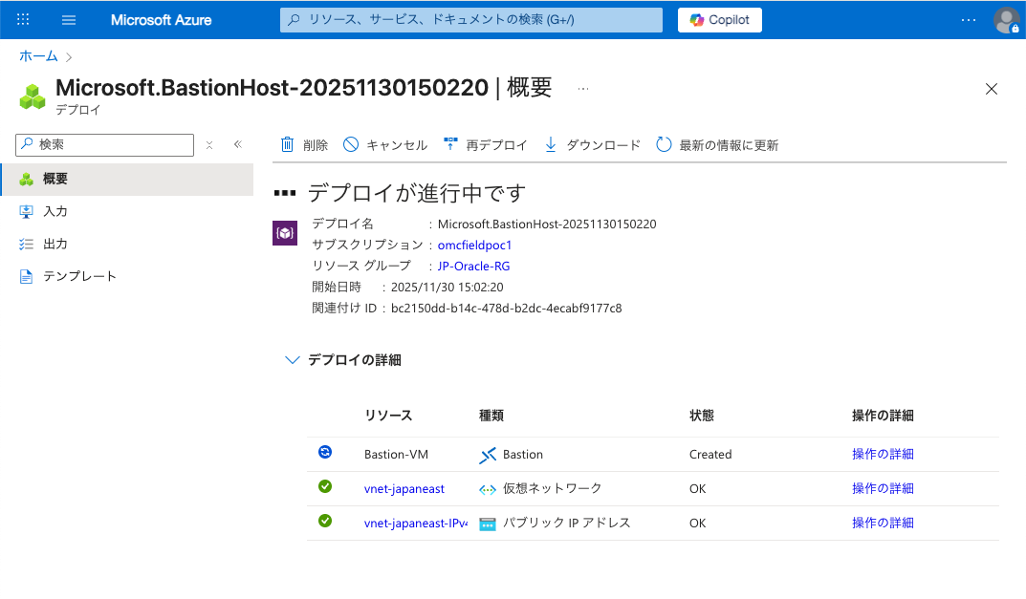
Task: Open the user account avatar
Action: point(1006,20)
